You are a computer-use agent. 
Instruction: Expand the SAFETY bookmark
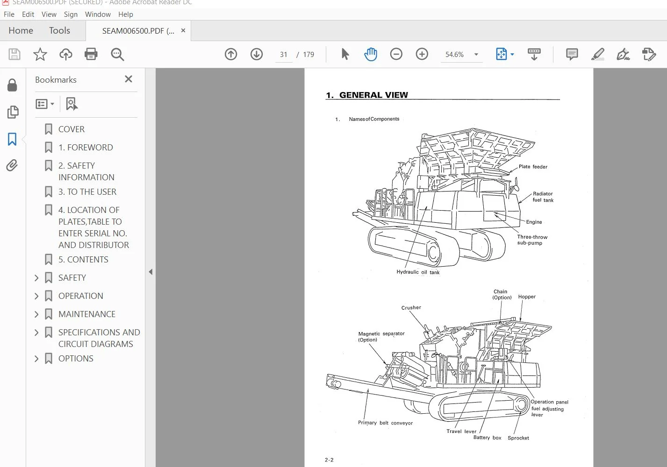pyautogui.click(x=36, y=278)
